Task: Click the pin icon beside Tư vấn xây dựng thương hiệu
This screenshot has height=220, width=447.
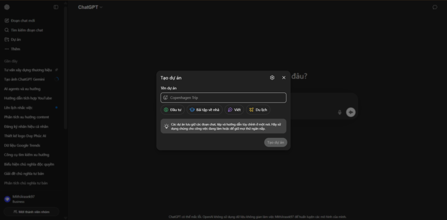Action: tap(56, 70)
